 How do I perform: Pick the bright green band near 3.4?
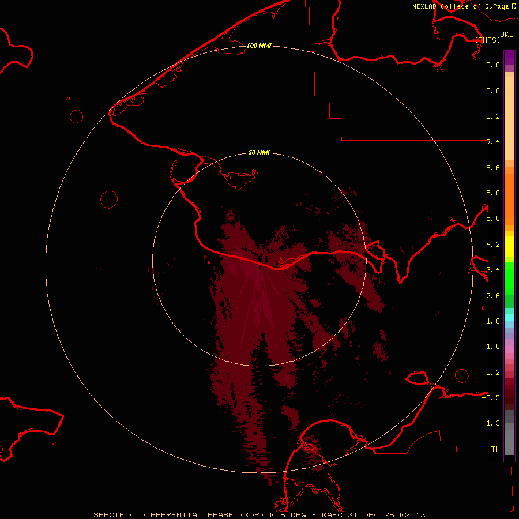click(x=509, y=279)
